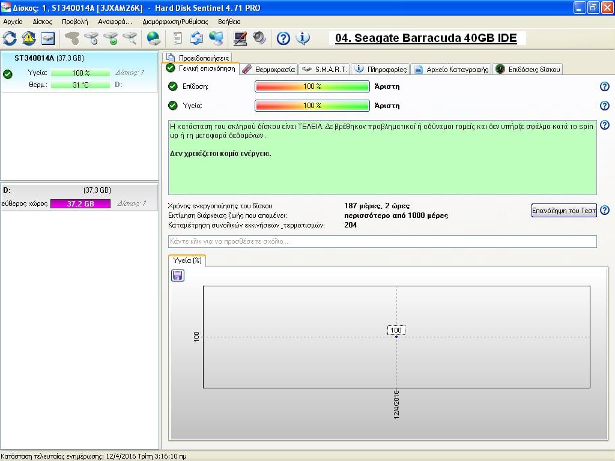Click the 04. Seagate Barracuda 40GB IDE title

click(x=426, y=38)
